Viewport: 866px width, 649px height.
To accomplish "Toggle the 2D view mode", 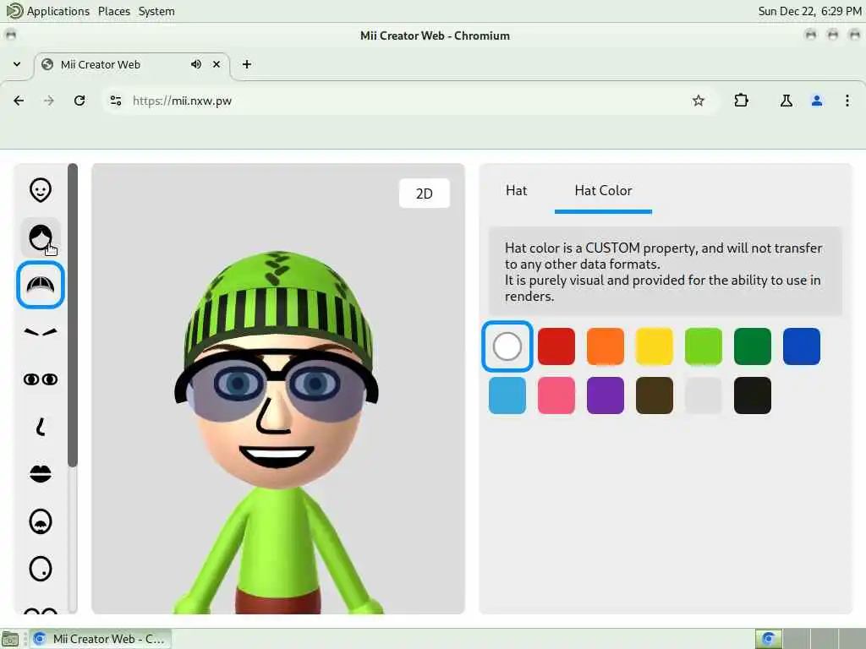I will pyautogui.click(x=425, y=194).
